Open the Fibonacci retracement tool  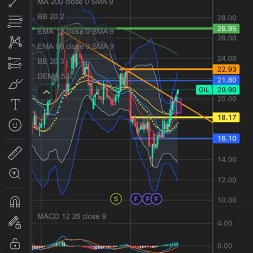coord(15,22)
